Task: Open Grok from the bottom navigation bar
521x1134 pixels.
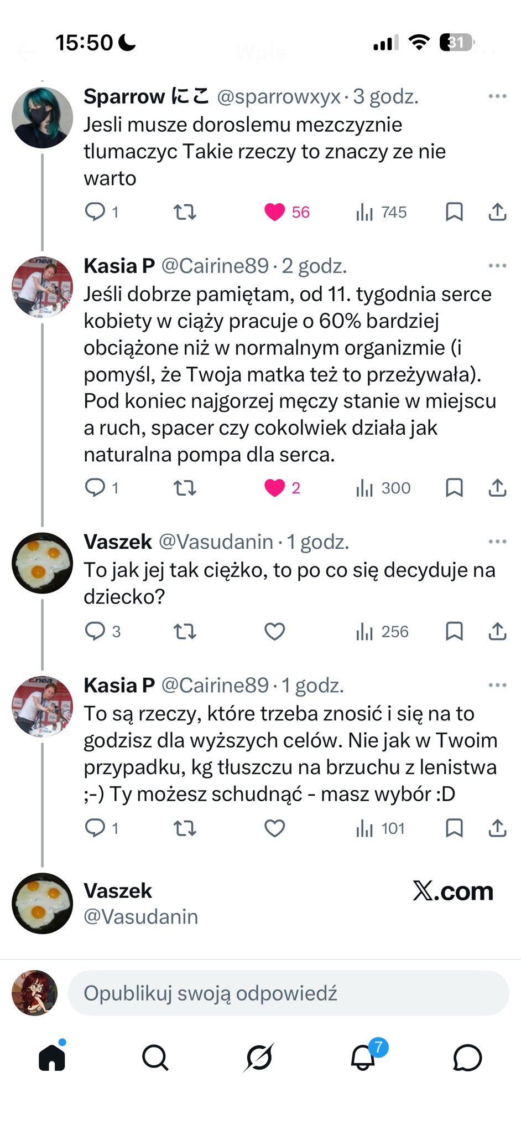Action: [x=259, y=1058]
